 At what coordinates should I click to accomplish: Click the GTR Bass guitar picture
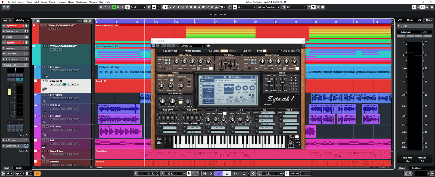click(45, 75)
